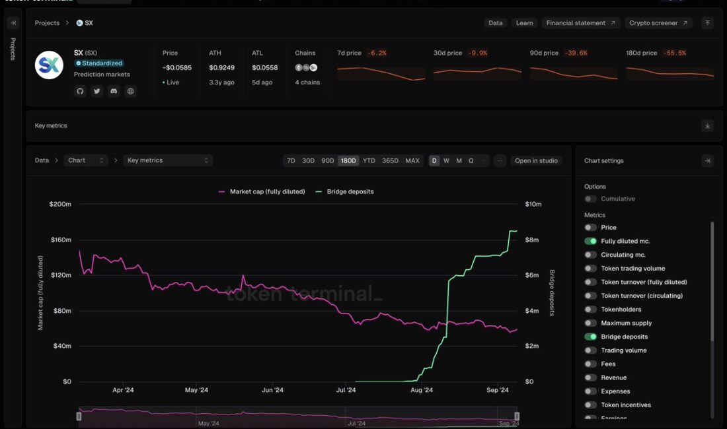Enable the Token incentives toggle
727x429 pixels.
click(590, 405)
